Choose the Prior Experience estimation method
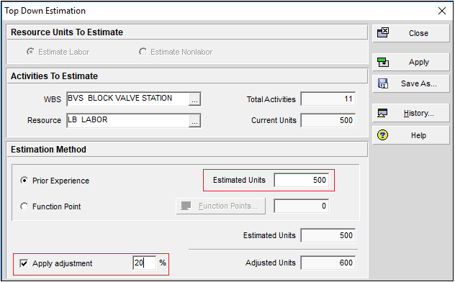Image resolution: width=455 pixels, height=282 pixels. tap(24, 181)
